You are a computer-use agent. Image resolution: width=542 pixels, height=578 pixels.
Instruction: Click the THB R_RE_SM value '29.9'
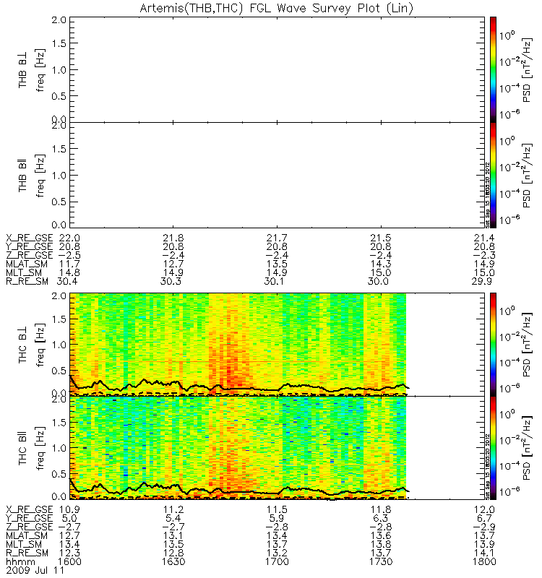pyautogui.click(x=482, y=281)
